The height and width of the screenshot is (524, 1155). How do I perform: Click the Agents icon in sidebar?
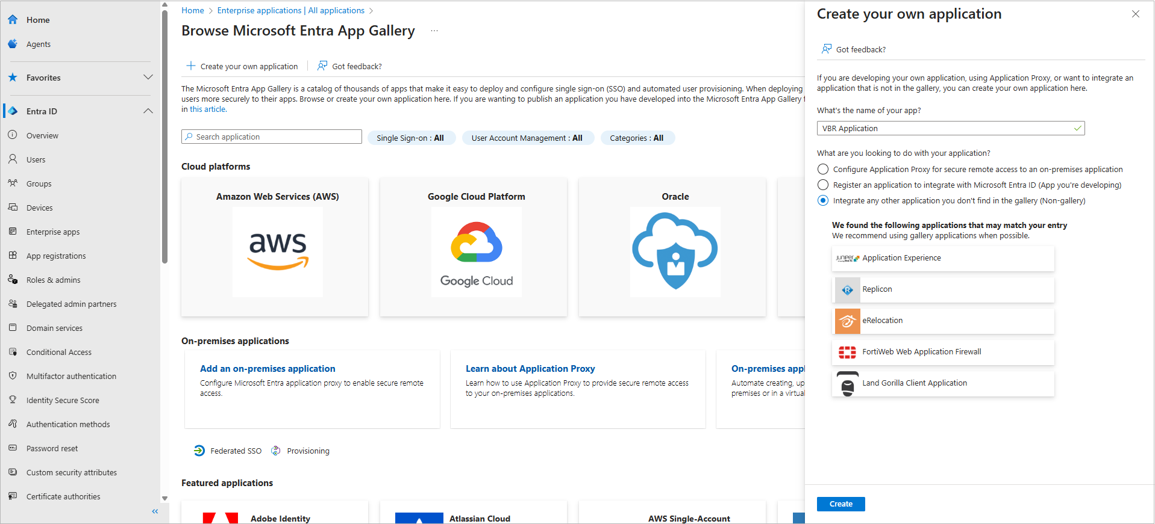click(x=13, y=44)
